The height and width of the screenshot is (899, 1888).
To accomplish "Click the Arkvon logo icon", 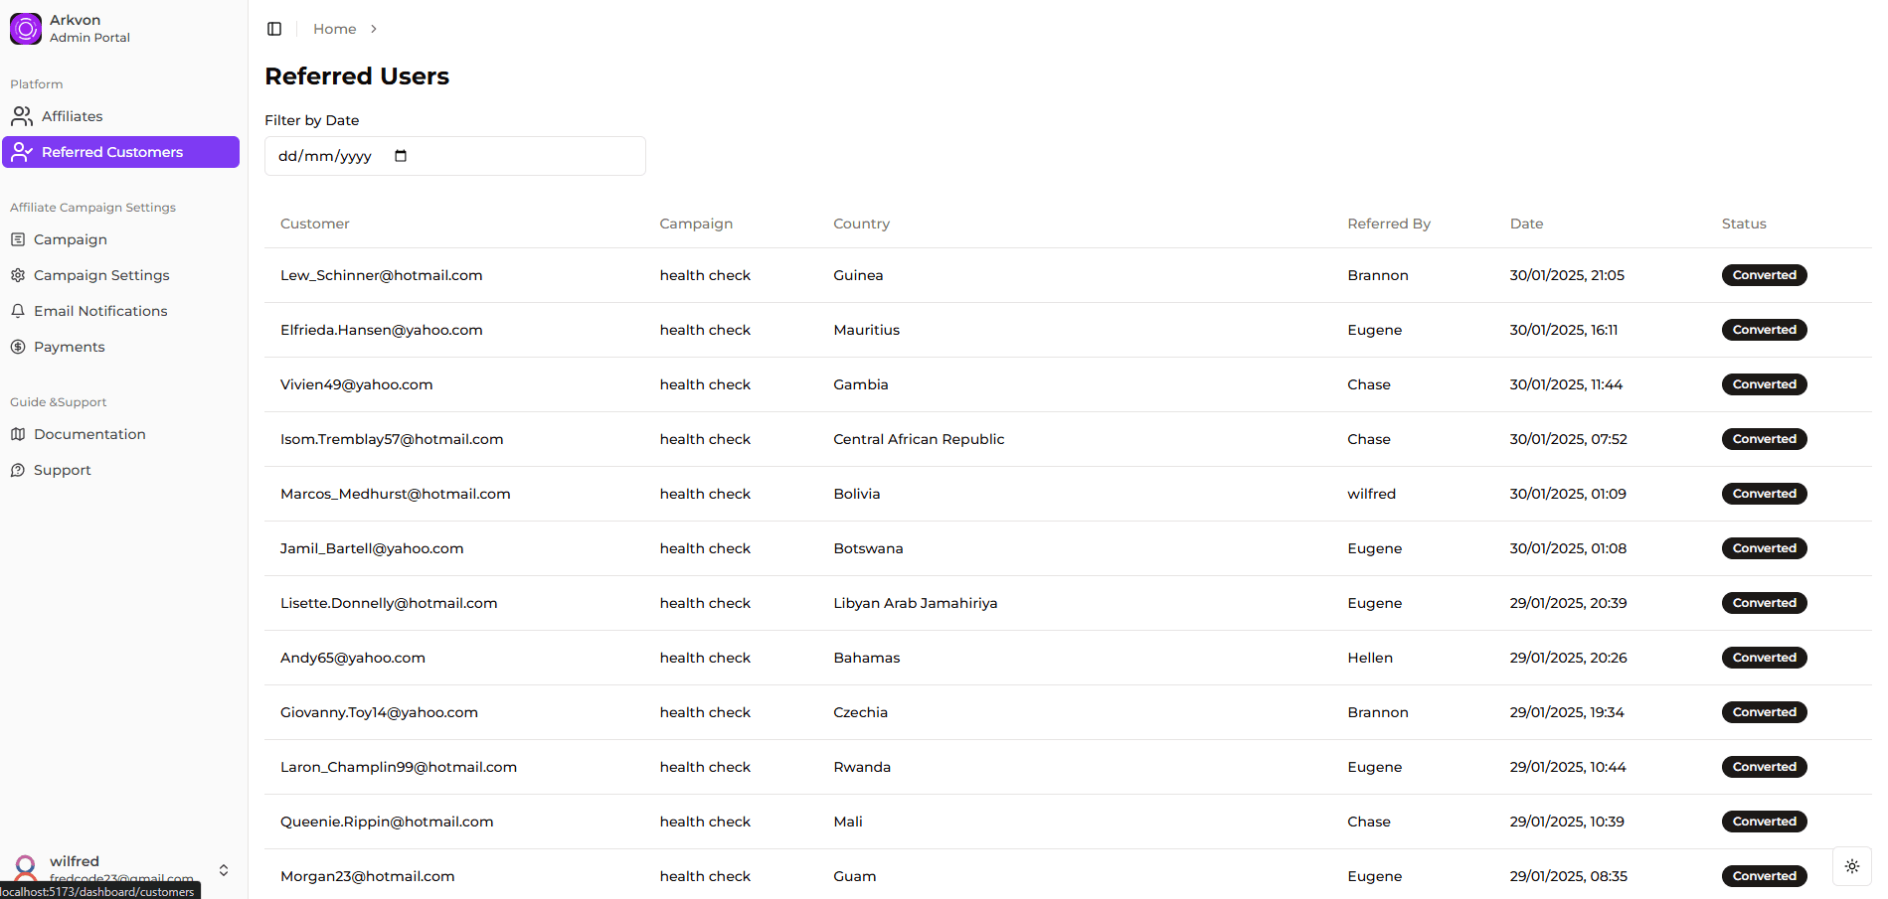I will pos(26,29).
